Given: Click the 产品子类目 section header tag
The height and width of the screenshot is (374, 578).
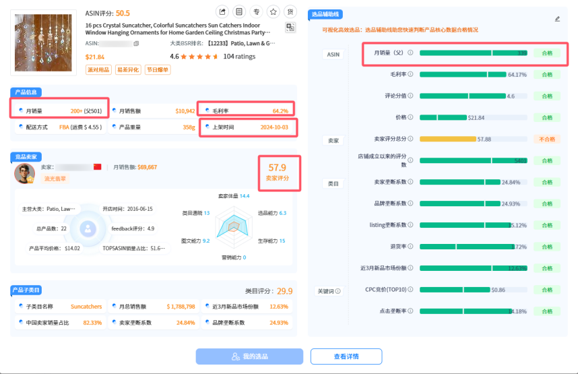Looking at the screenshot, I should coord(26,290).
